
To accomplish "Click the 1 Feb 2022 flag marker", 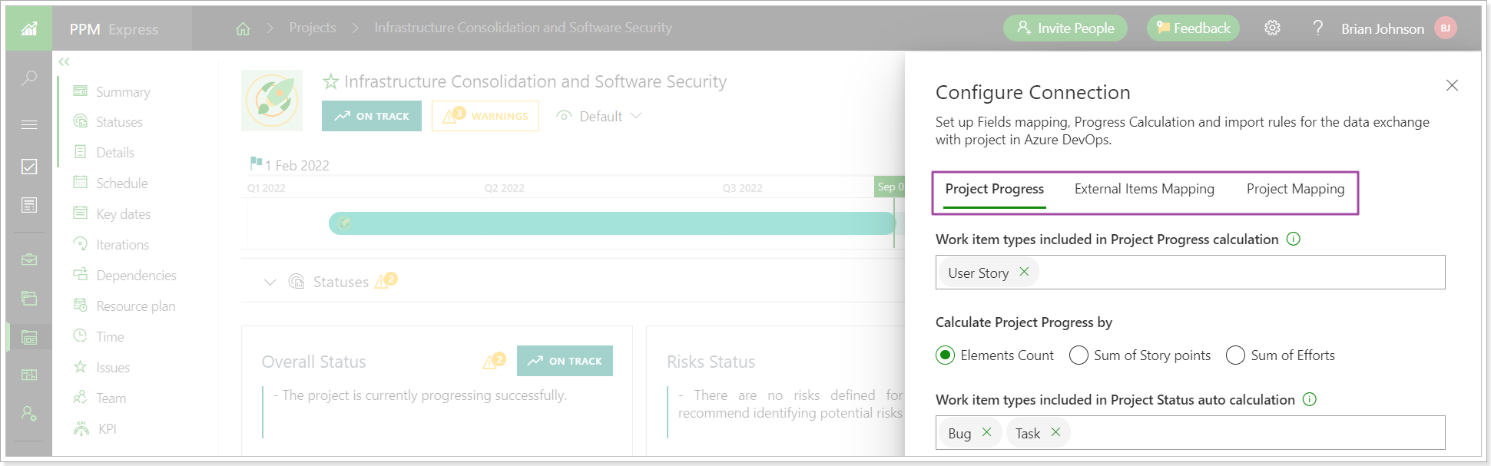I will tap(256, 164).
